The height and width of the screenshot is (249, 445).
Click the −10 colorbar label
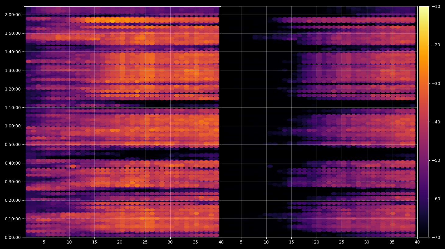(436, 6)
